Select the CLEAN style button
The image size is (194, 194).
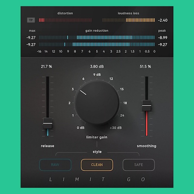coord(97,165)
